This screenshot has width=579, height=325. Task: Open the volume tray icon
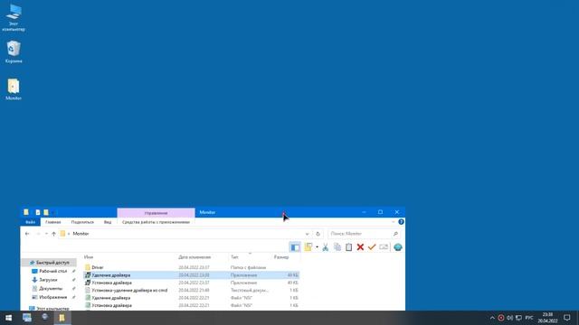(510, 318)
